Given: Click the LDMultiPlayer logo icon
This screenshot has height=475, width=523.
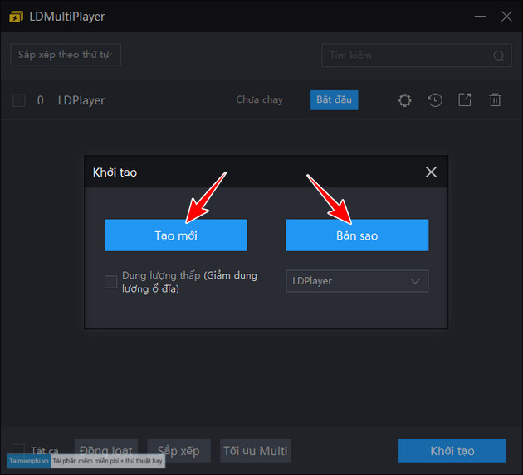Looking at the screenshot, I should [x=16, y=17].
